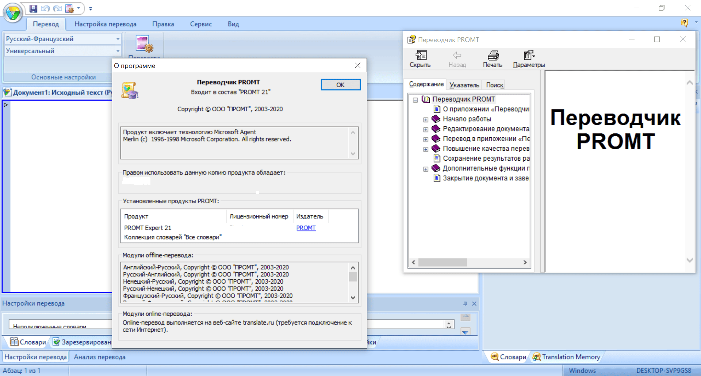Click the Лицензионный номер column header

click(x=259, y=216)
